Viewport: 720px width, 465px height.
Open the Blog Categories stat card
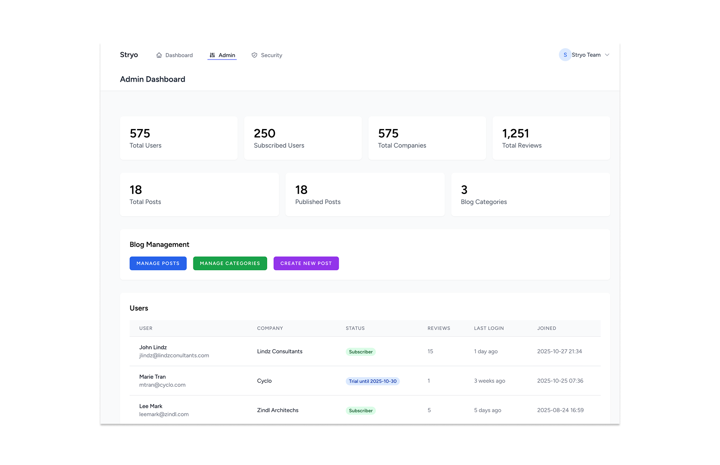[530, 194]
